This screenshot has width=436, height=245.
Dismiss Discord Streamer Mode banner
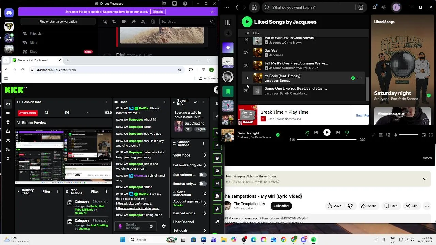click(212, 12)
